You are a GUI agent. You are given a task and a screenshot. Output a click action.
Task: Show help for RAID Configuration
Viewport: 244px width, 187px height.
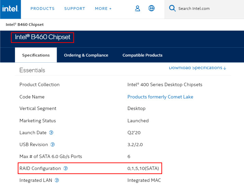[x=66, y=168]
